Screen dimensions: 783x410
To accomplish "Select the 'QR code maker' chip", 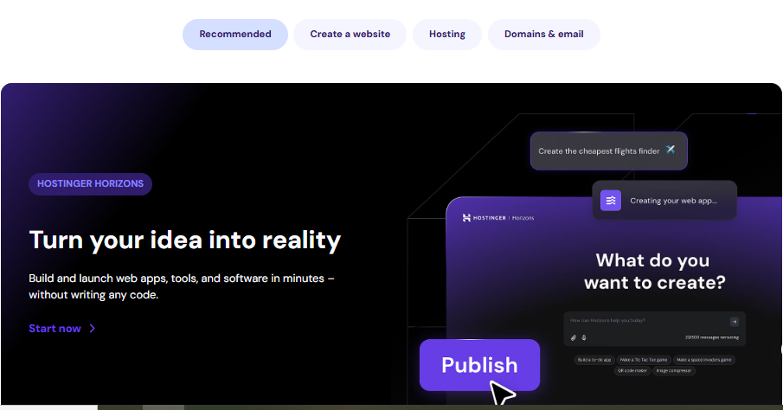I will [x=632, y=370].
